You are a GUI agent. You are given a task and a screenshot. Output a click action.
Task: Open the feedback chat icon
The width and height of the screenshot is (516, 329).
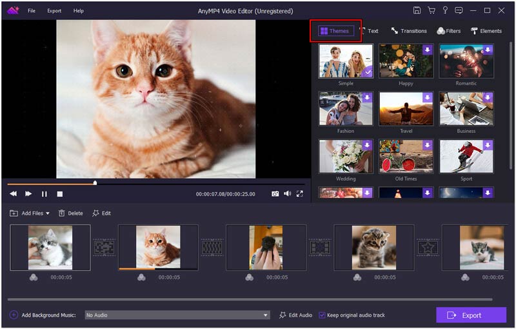click(x=458, y=10)
